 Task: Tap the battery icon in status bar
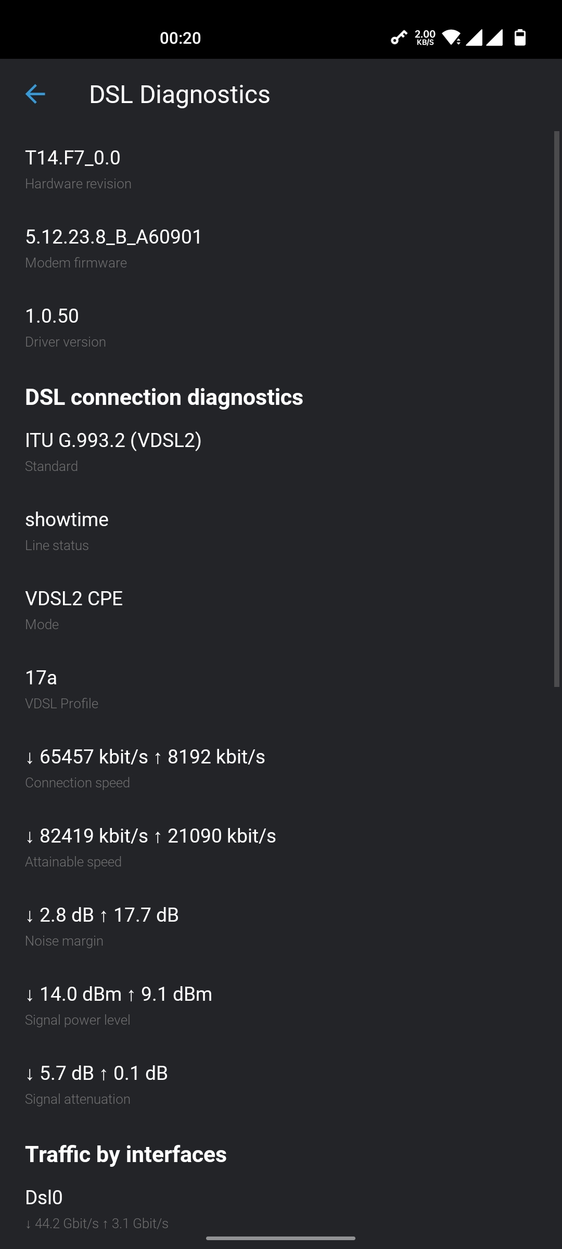point(520,37)
